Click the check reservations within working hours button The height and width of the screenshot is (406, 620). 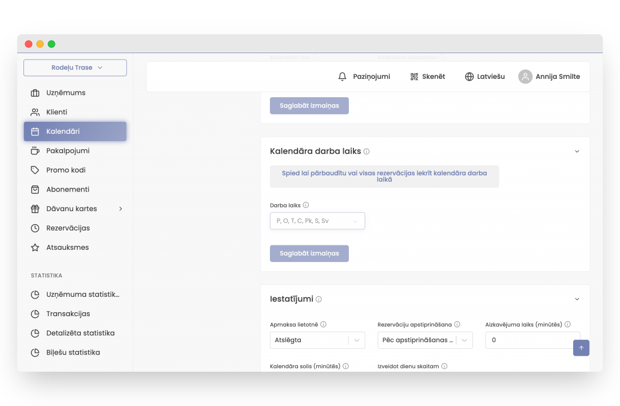click(384, 177)
